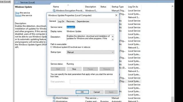Click the Windows Update display name text
Viewport: 183px width, 102px height.
[x=74, y=31]
